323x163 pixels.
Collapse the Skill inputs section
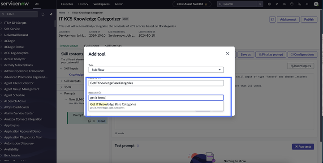coord(61,69)
